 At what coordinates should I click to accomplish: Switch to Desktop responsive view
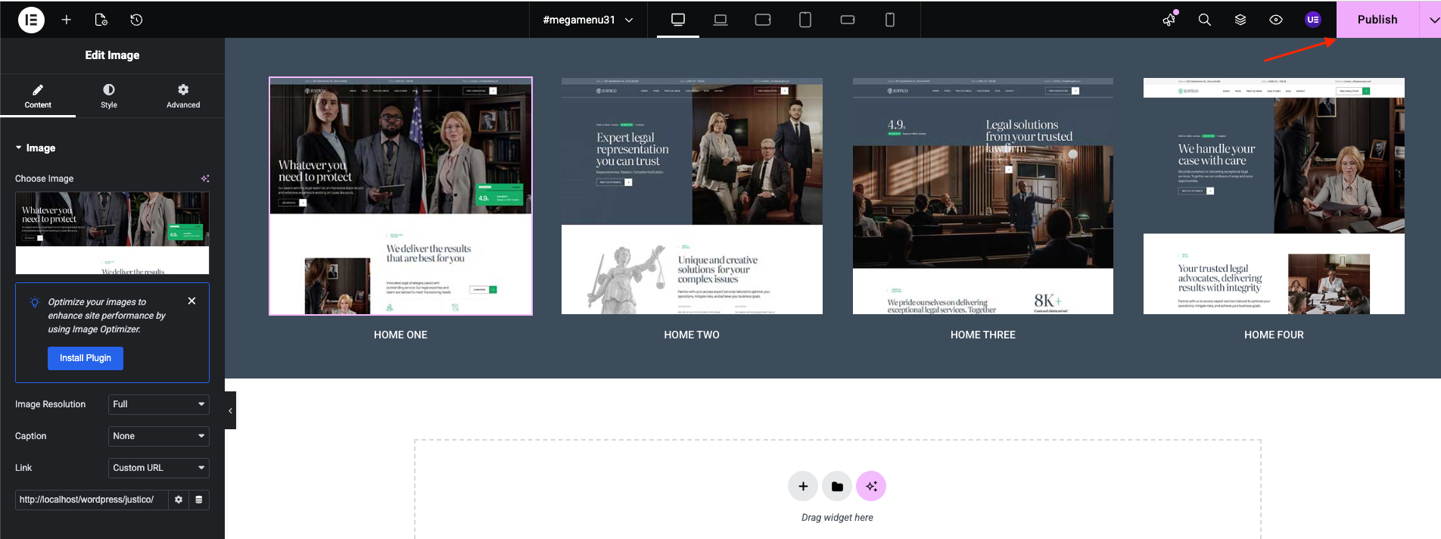click(x=678, y=20)
